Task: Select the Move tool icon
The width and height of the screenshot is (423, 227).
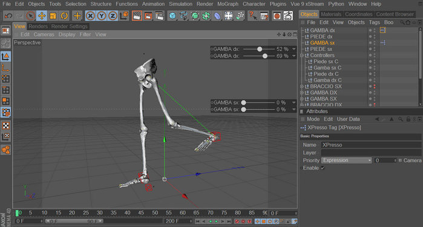Action: tap(42, 16)
